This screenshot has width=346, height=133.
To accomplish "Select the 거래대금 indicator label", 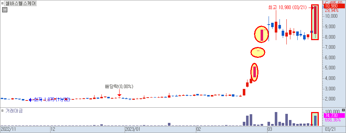I will (14, 111).
